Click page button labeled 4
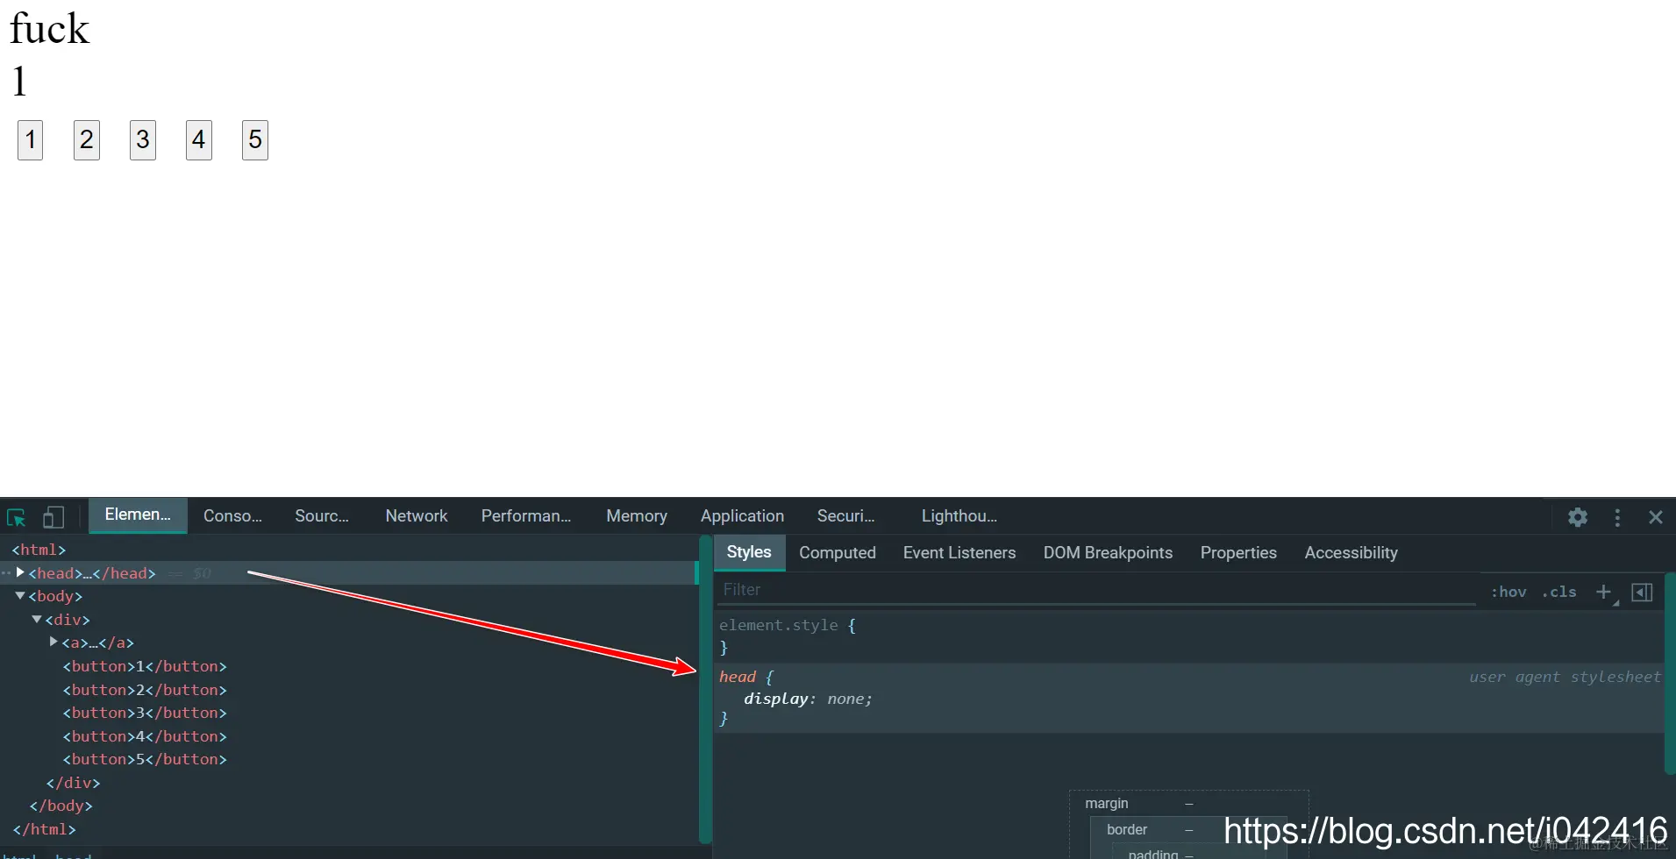Viewport: 1676px width, 859px height. pos(199,140)
